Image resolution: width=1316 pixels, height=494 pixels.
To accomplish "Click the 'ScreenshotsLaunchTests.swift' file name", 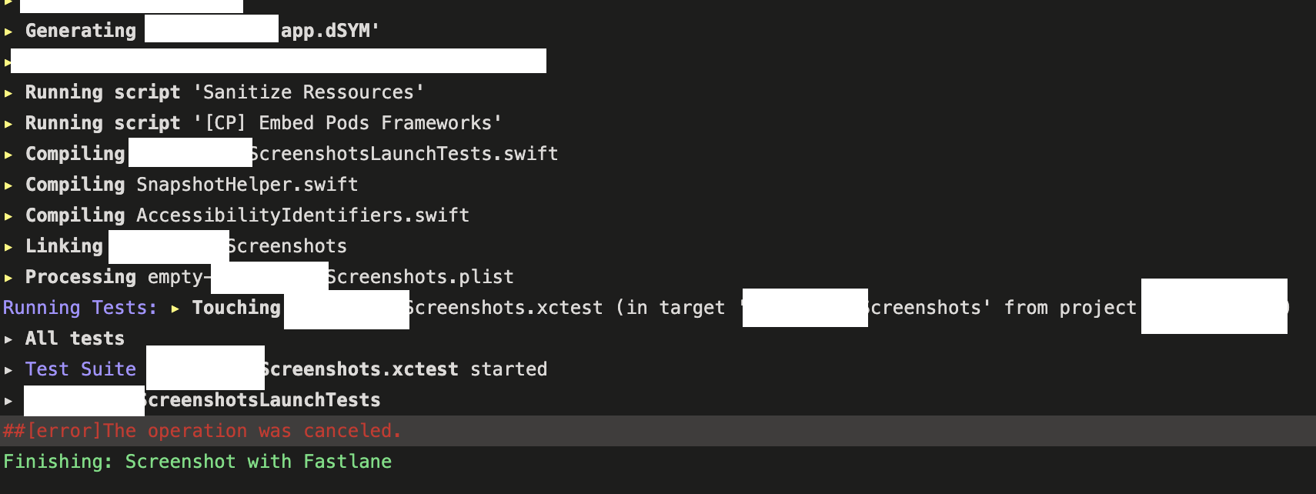I will click(405, 154).
